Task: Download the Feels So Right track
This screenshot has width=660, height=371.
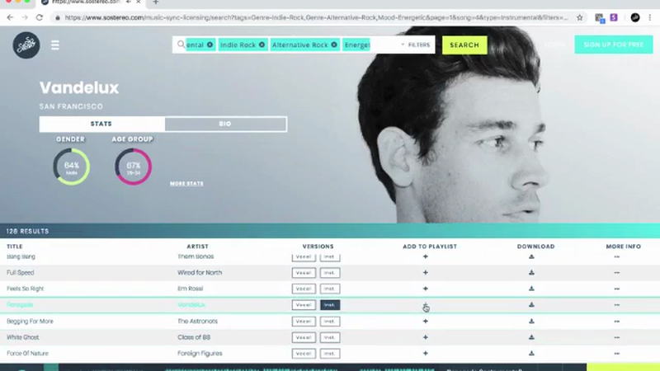Action: pyautogui.click(x=531, y=289)
